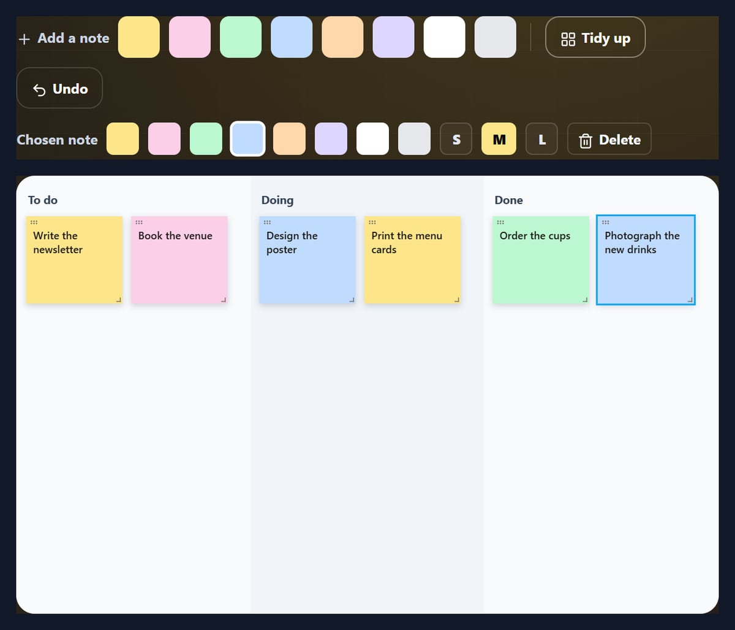Click the resize corner of Design the poster note
The width and height of the screenshot is (735, 630).
click(352, 299)
